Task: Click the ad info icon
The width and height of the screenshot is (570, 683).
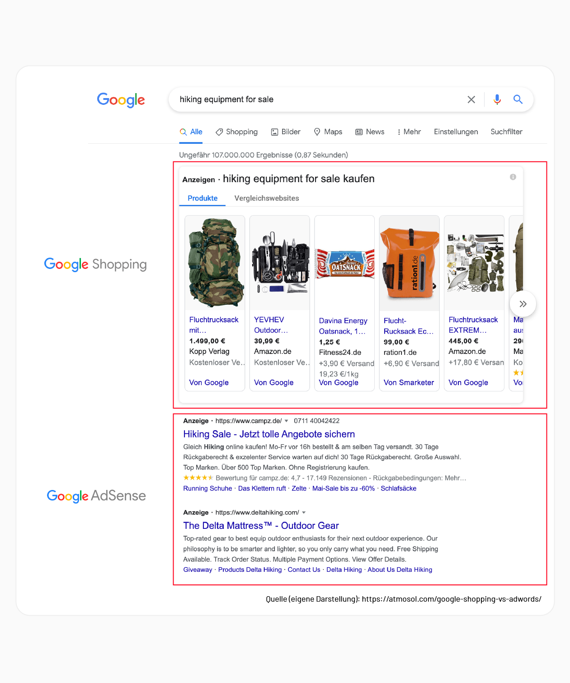Action: pyautogui.click(x=513, y=177)
